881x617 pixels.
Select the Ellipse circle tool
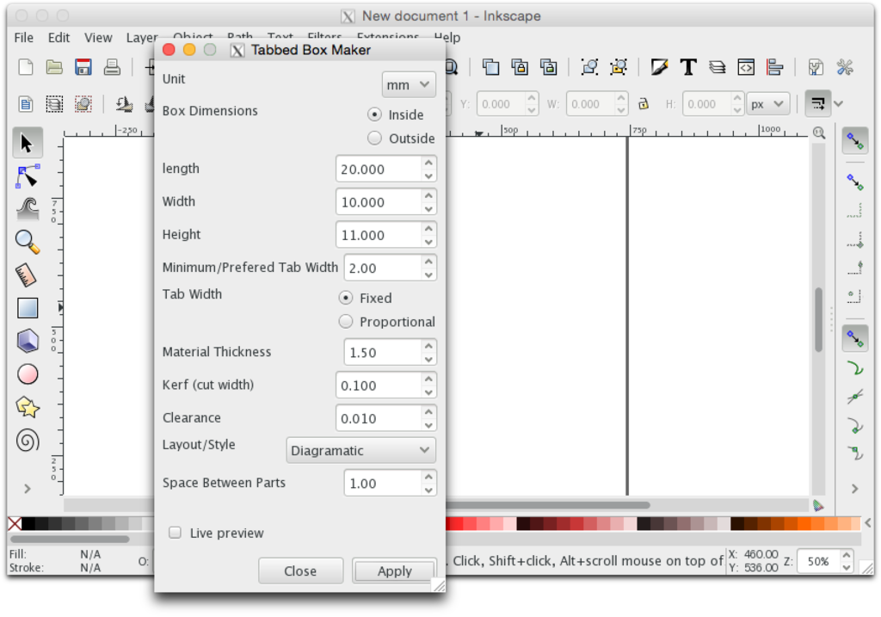(x=27, y=374)
